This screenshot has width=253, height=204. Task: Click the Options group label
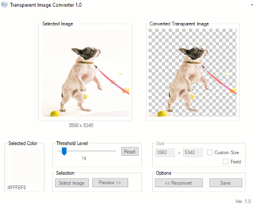tap(164, 173)
